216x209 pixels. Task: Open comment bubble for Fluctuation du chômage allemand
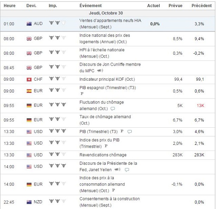pyautogui.click(x=113, y=109)
